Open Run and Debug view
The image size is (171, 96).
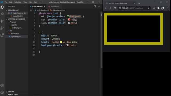(2, 28)
